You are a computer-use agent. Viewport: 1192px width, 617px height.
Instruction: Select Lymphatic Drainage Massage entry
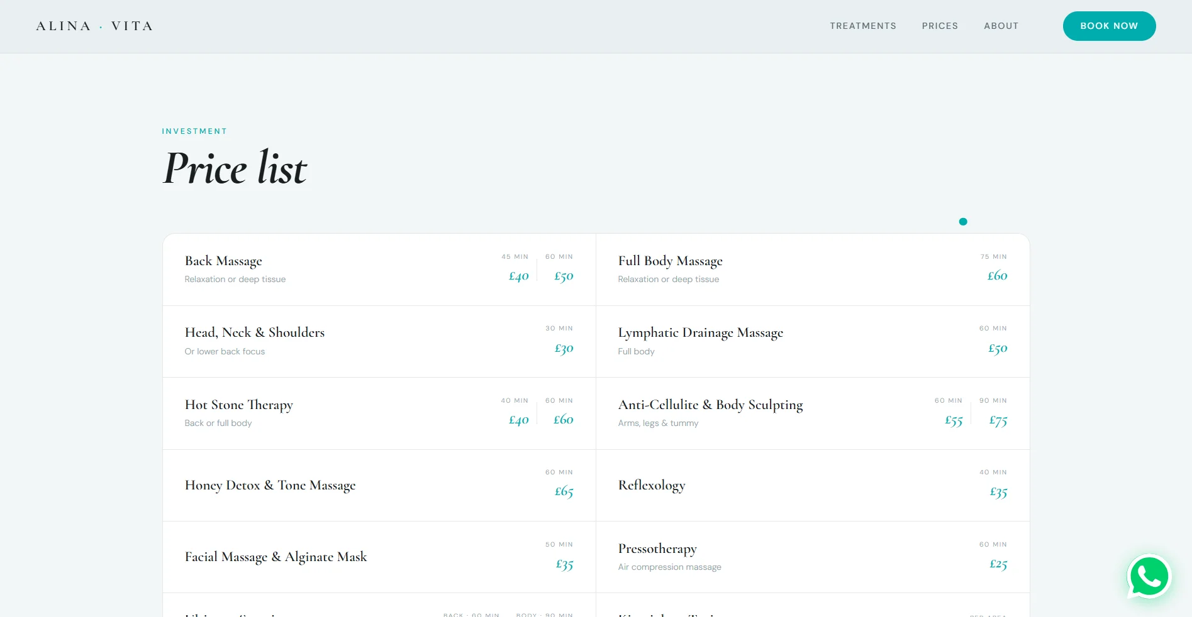700,332
